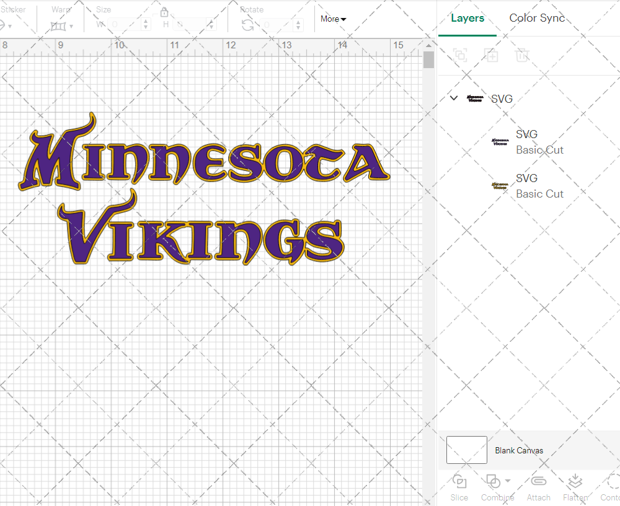The width and height of the screenshot is (620, 506).
Task: Click the black SVG layer thumbnail
Action: (500, 142)
